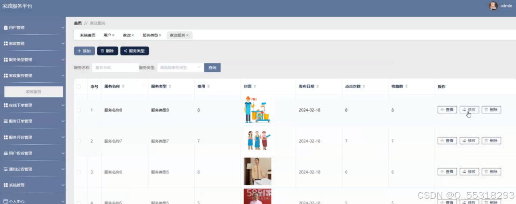Click 查看 for 服务名称7
Image resolution: width=516 pixels, height=204 pixels.
(447, 141)
